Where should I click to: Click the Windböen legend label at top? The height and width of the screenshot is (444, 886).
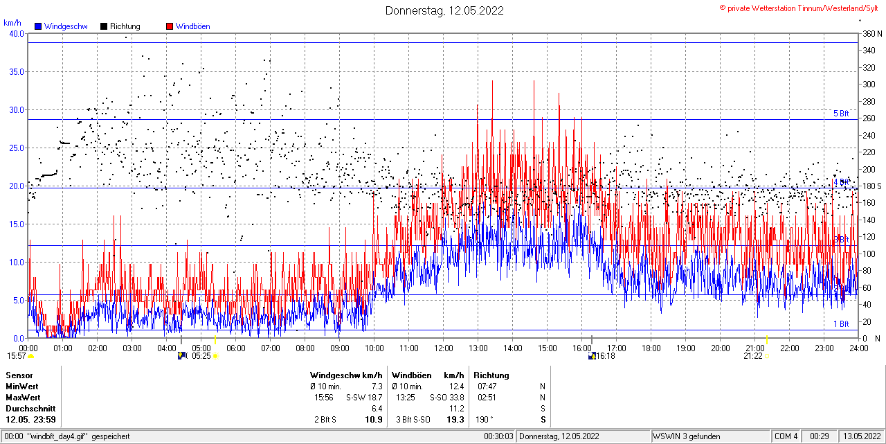[193, 26]
